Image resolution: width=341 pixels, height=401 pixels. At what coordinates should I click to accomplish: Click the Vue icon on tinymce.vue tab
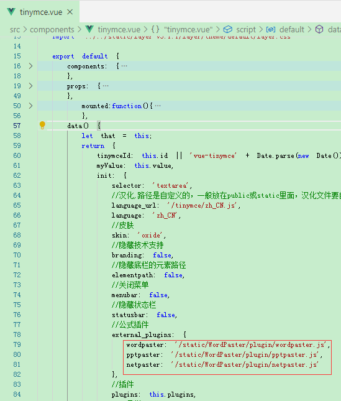coord(11,12)
